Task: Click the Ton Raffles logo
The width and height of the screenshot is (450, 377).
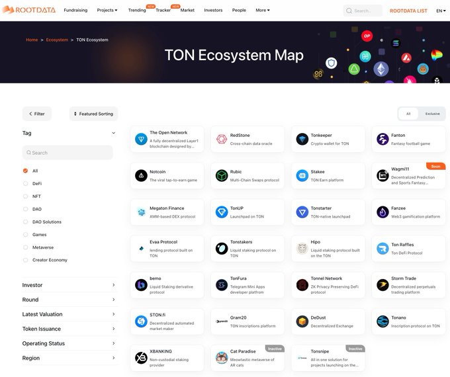Action: pyautogui.click(x=382, y=249)
